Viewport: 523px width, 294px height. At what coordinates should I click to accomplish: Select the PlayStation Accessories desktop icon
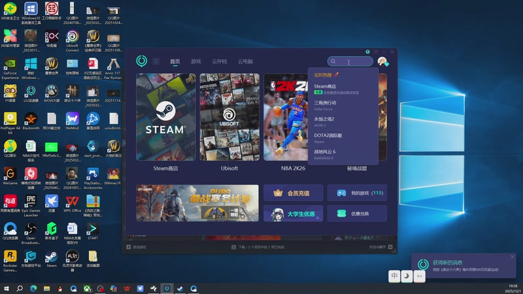pyautogui.click(x=93, y=178)
